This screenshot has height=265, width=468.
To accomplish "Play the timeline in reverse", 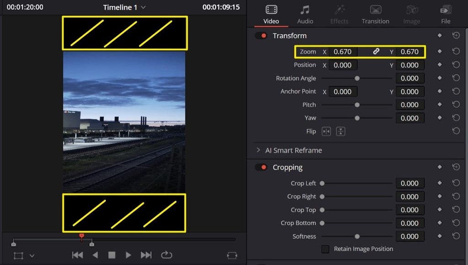I will (x=95, y=255).
